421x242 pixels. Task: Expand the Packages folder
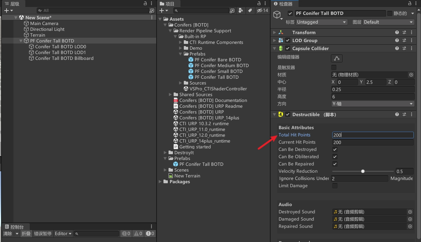click(x=160, y=182)
